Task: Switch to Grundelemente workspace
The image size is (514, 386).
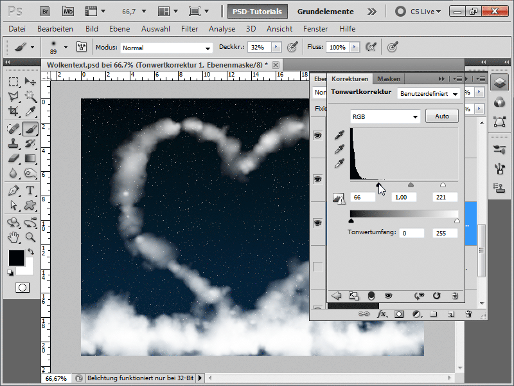Action: (x=326, y=12)
